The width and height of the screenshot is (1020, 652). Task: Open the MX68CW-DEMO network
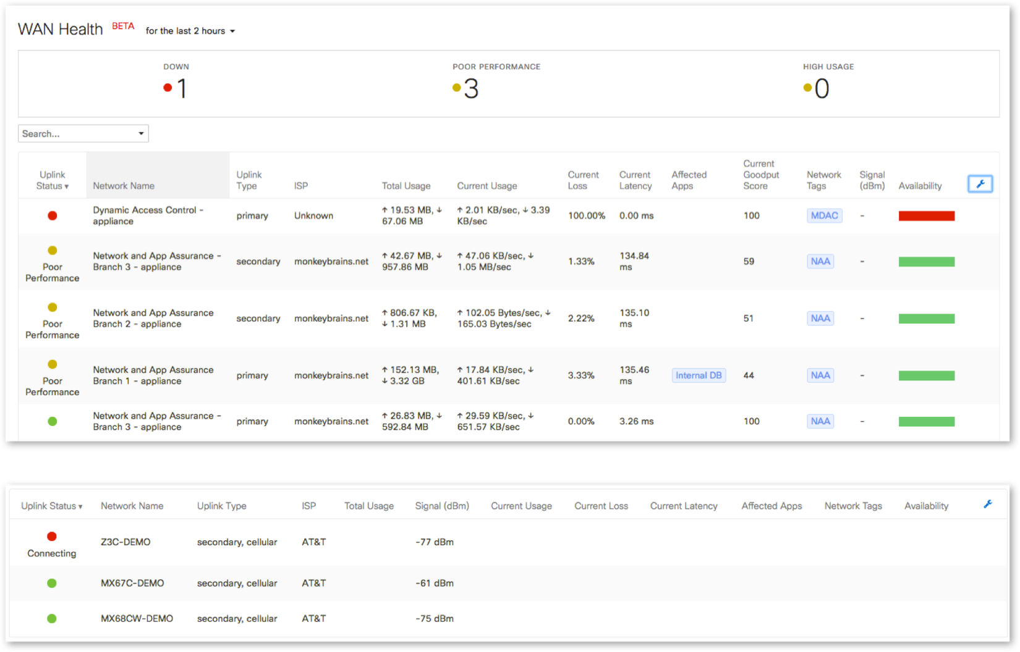137,619
